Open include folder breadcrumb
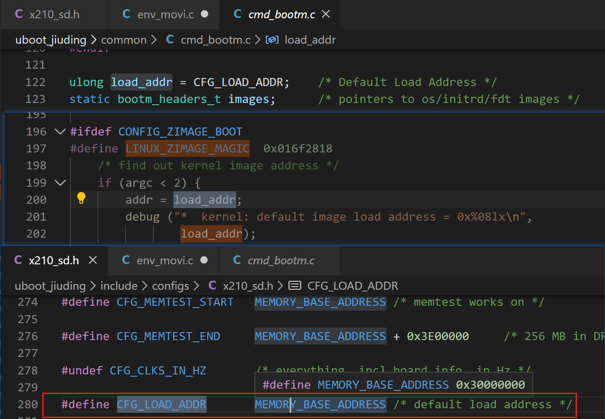The width and height of the screenshot is (605, 419). pos(119,286)
